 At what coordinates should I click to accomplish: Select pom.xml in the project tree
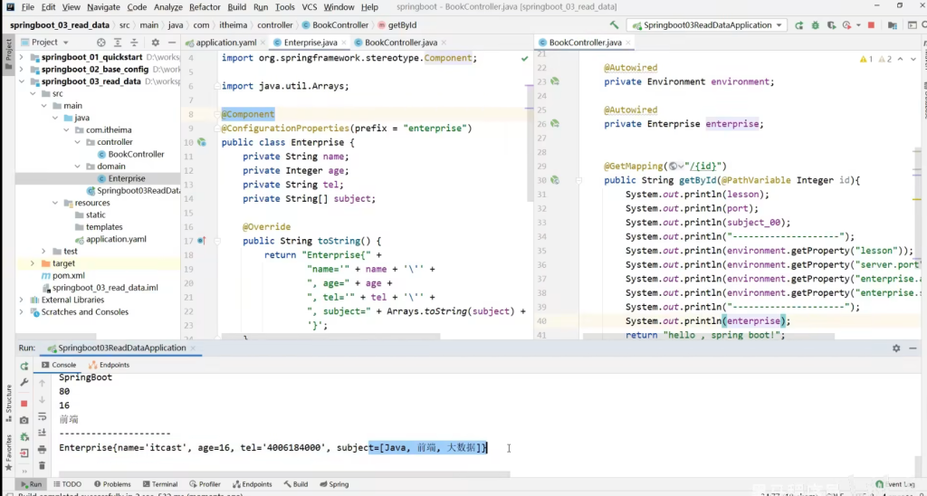[68, 275]
